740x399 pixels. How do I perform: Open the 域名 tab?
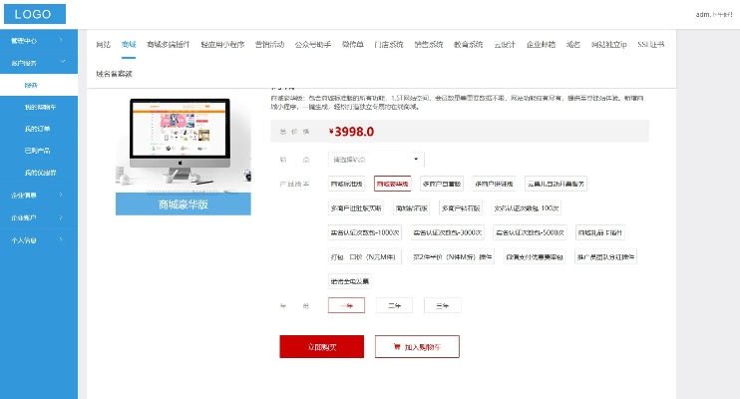pyautogui.click(x=572, y=45)
